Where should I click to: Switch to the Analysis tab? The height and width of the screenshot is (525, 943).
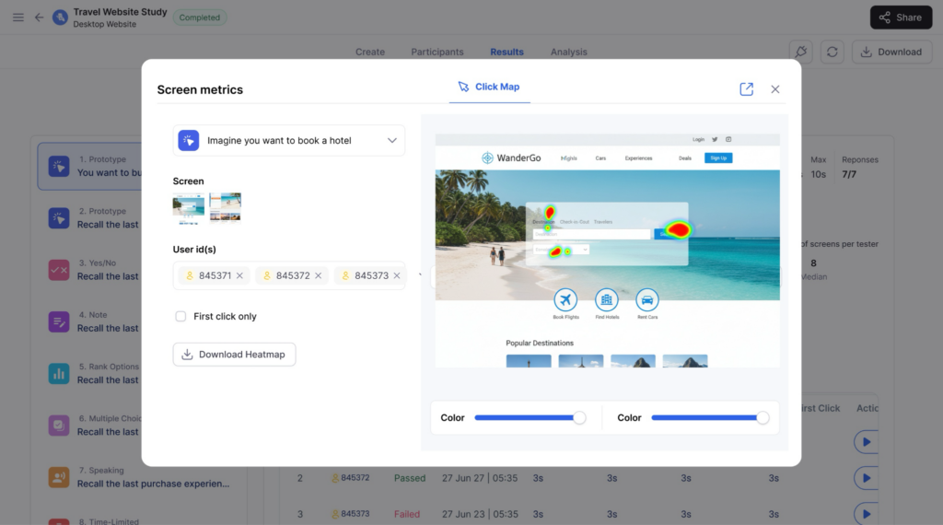click(x=568, y=52)
